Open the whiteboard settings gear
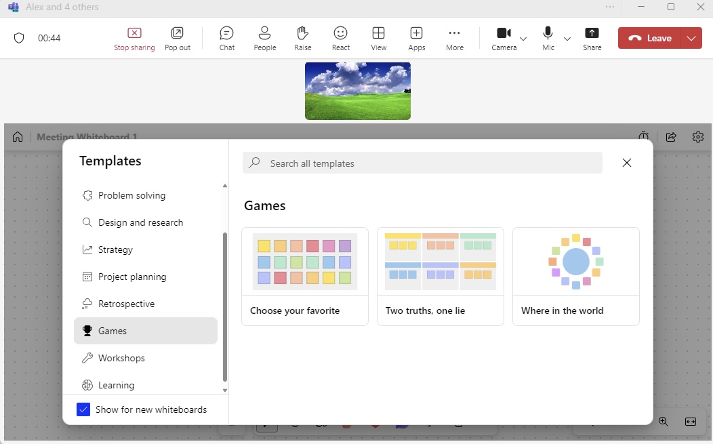Image resolution: width=713 pixels, height=444 pixels. [x=698, y=136]
